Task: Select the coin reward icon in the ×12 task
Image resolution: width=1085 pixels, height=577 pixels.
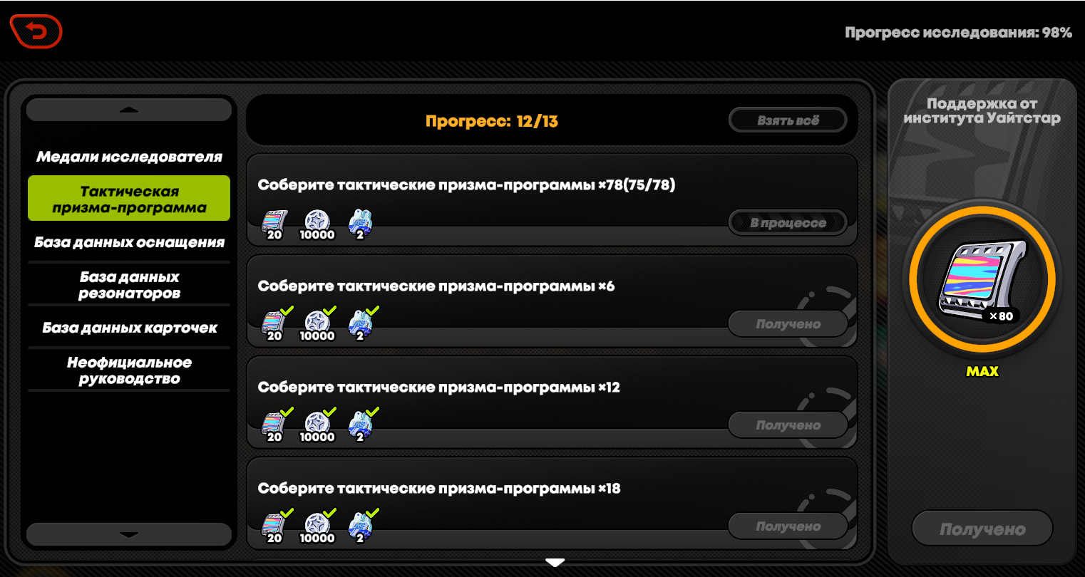Action: (317, 427)
